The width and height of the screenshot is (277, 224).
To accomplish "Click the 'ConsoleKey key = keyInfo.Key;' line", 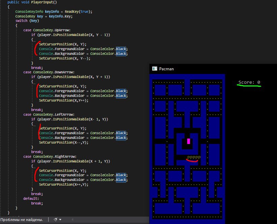I will tap(44, 16).
